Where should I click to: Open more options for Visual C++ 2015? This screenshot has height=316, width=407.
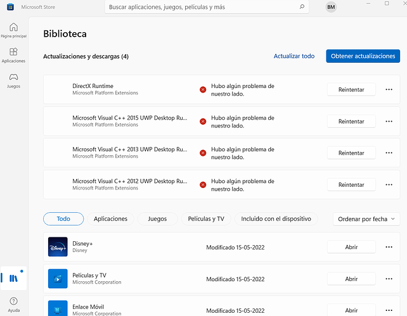click(389, 122)
